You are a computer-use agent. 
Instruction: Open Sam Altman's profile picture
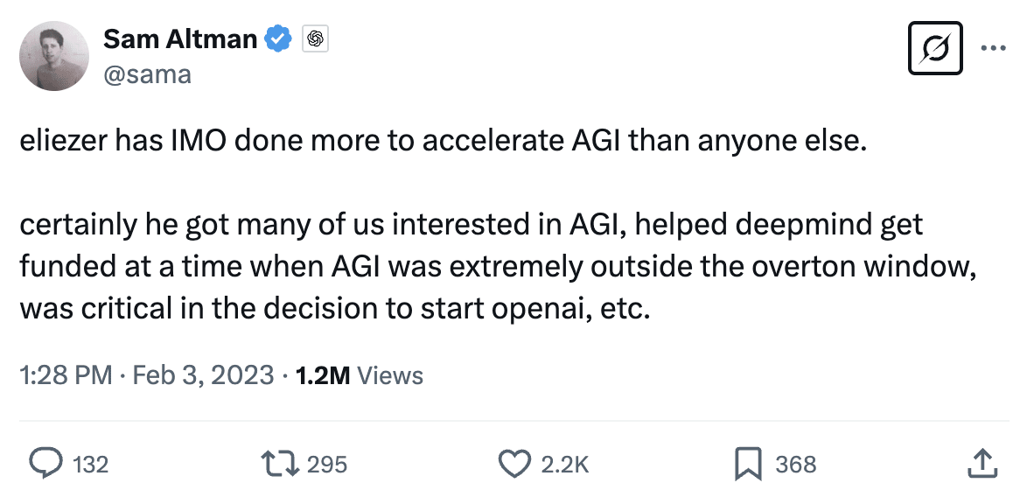(54, 56)
